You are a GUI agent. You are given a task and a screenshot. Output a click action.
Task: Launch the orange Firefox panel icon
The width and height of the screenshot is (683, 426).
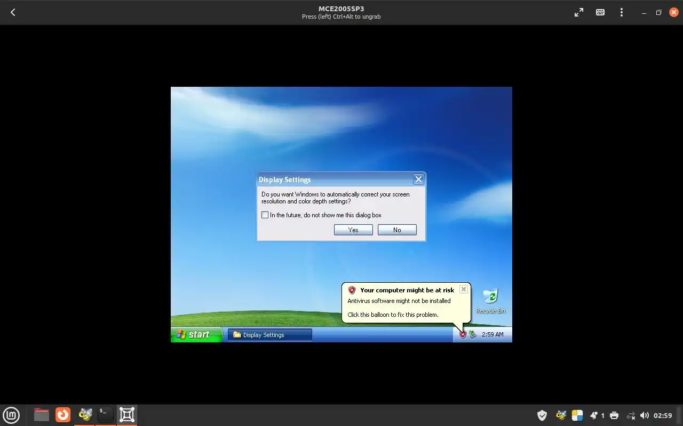click(x=63, y=415)
